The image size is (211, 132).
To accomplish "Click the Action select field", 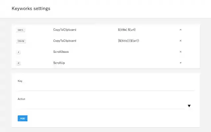I will pyautogui.click(x=102, y=106).
